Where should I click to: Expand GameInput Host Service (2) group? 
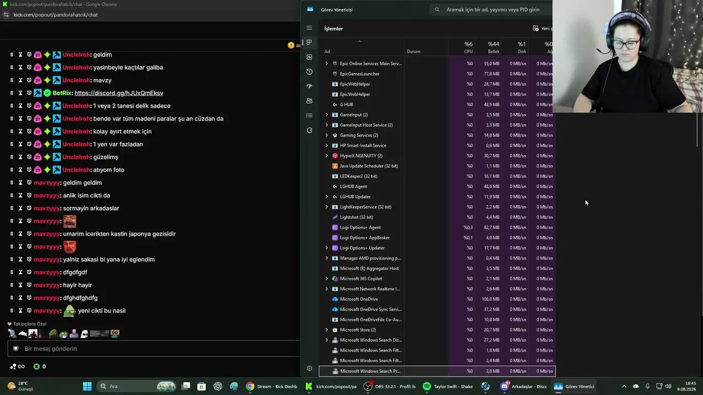tap(327, 125)
